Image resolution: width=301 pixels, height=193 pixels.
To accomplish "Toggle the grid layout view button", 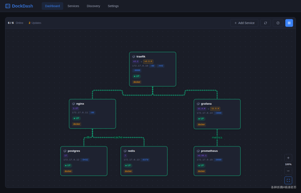I will pos(289,23).
